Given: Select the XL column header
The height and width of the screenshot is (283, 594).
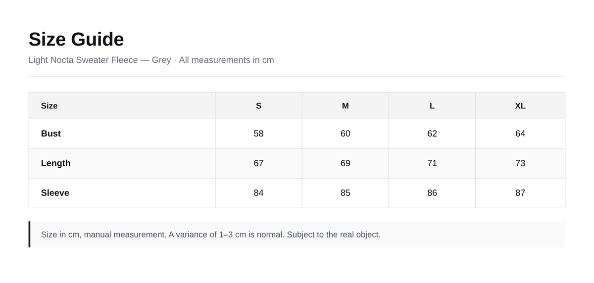Looking at the screenshot, I should (x=520, y=106).
